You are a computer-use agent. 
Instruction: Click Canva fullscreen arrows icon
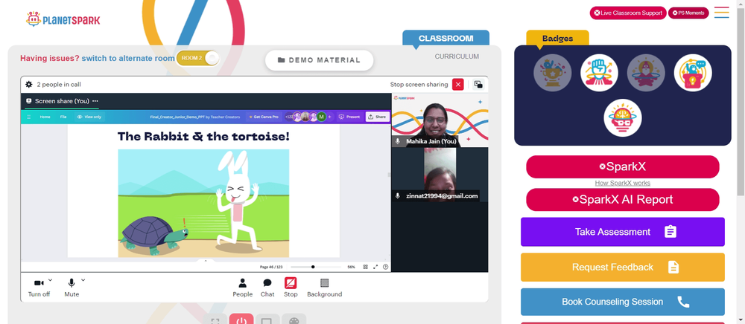coord(375,267)
